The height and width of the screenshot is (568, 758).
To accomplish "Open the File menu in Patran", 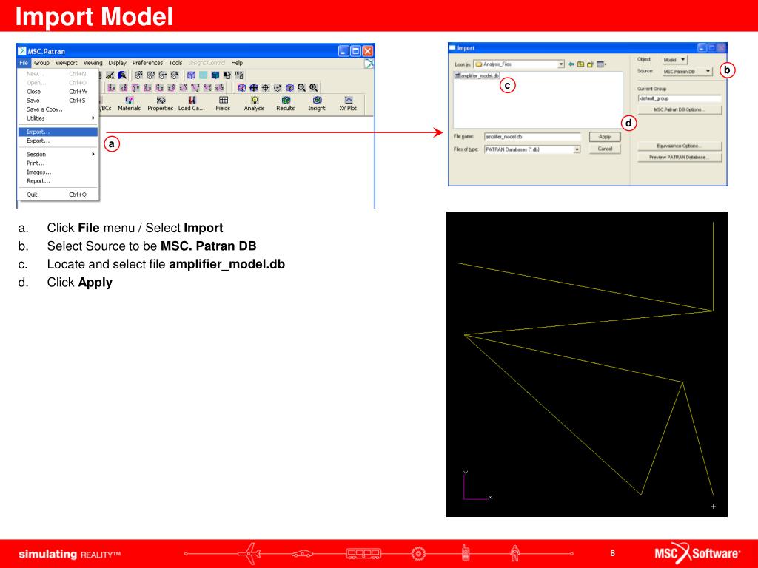I will coord(24,63).
